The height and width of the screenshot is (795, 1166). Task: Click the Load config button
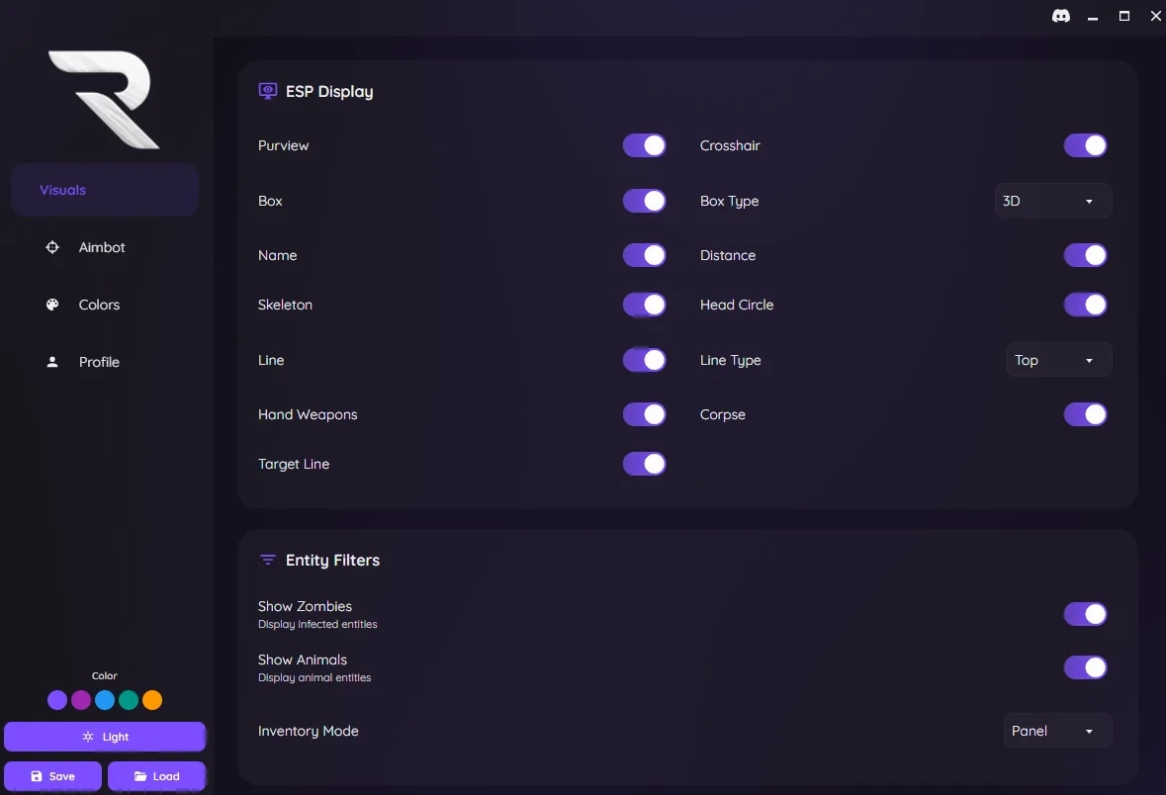pos(156,775)
